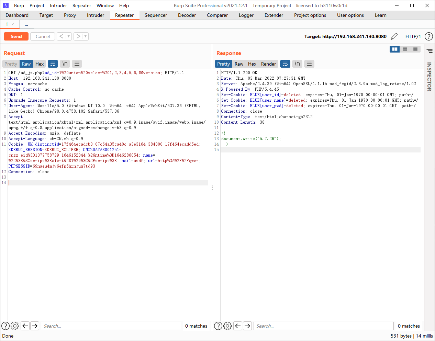Jump to next Request search match

(x=35, y=326)
